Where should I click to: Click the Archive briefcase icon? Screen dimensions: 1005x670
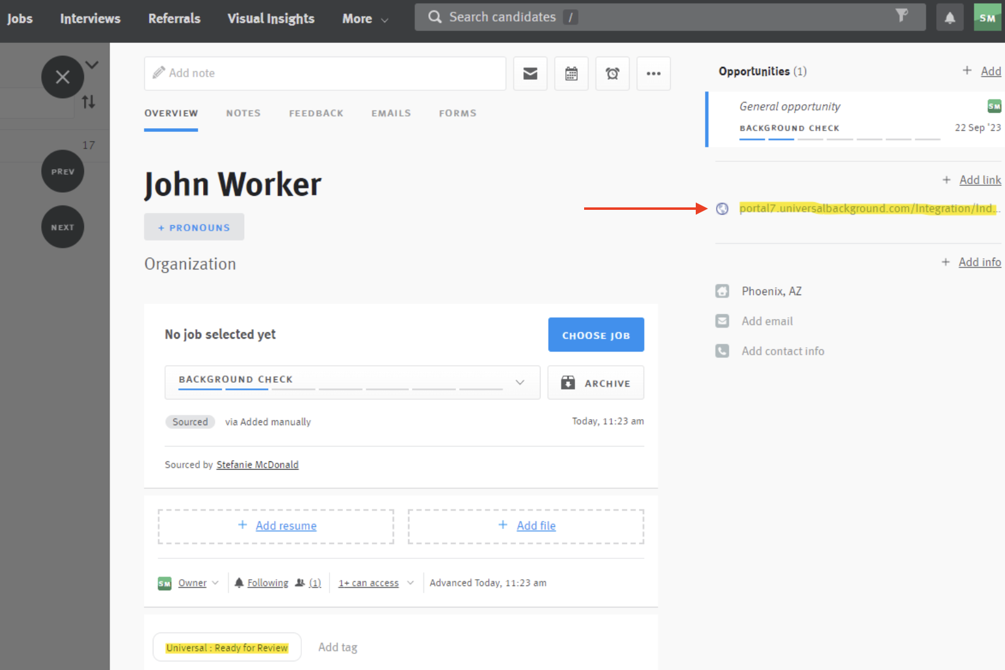(568, 382)
